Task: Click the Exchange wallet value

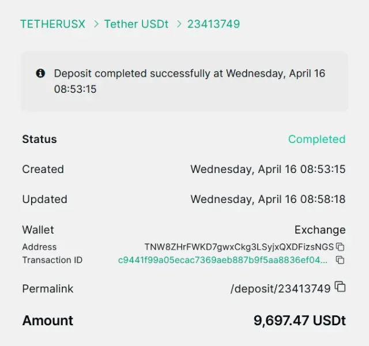Action: pyautogui.click(x=320, y=230)
